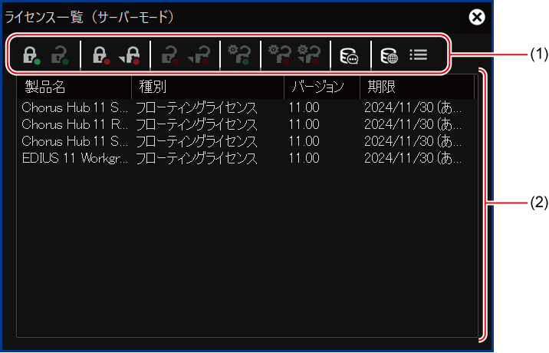This screenshot has width=549, height=353.
Task: Click the gear padlock with red dot, no arrow
Action: pyautogui.click(x=280, y=54)
